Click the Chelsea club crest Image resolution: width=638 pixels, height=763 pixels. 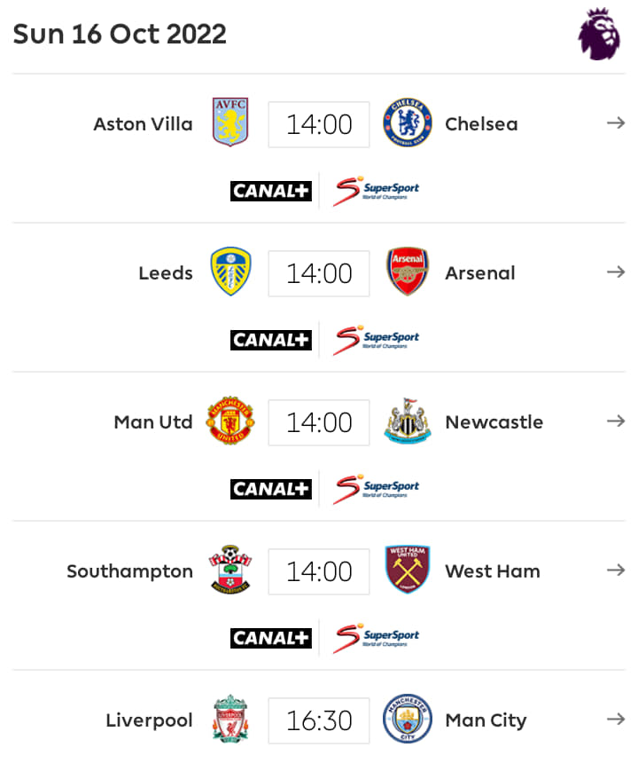point(407,123)
